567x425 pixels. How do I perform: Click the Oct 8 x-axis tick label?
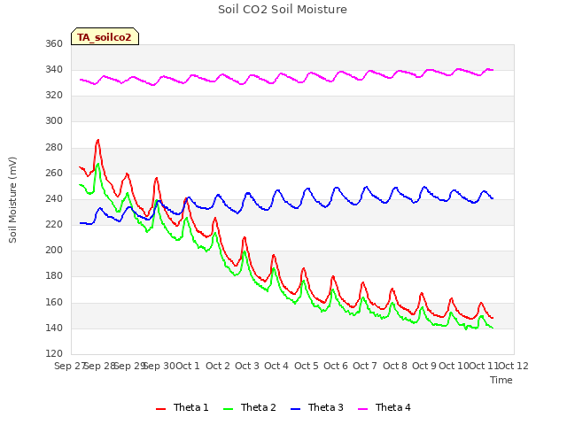395,366
